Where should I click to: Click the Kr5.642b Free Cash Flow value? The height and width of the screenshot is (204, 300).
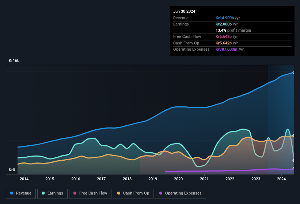pyautogui.click(x=224, y=36)
